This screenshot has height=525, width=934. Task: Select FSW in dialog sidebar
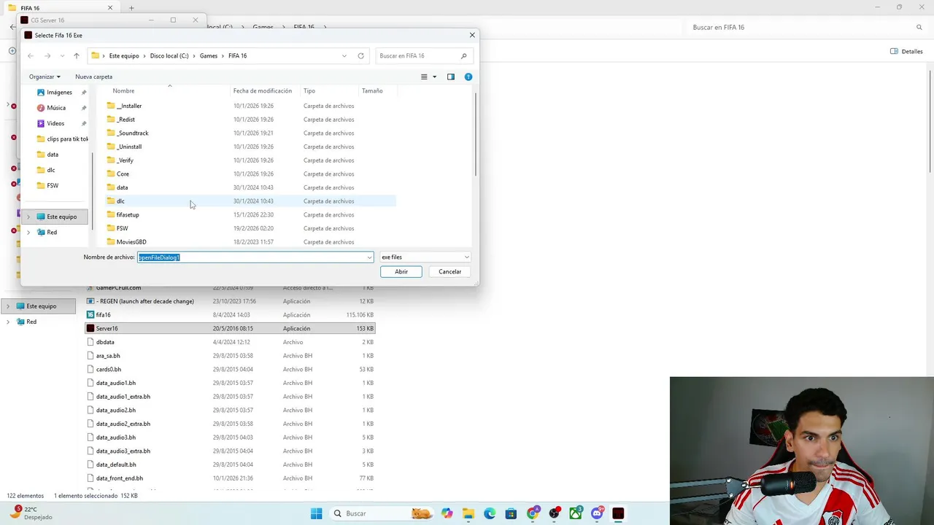(53, 185)
